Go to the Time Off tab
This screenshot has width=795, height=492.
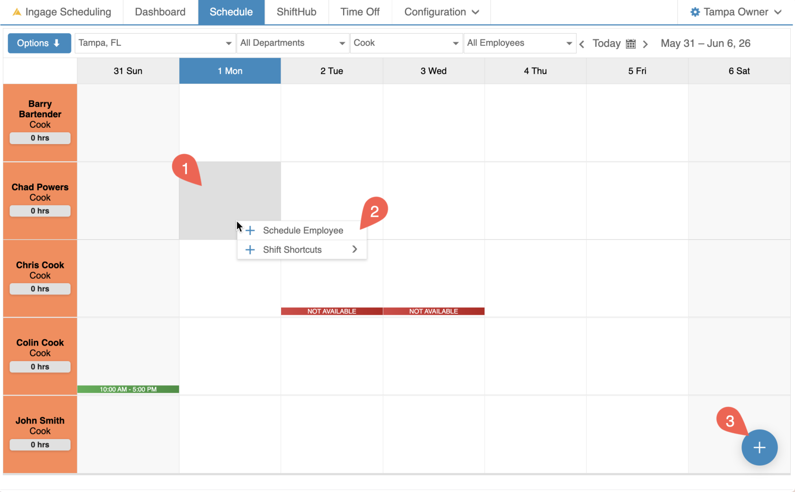tap(360, 12)
